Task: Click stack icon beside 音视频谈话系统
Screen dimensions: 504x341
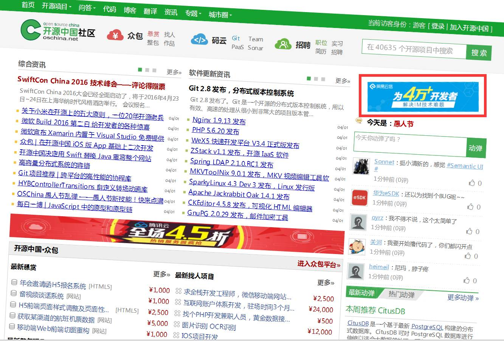Action: click(14, 293)
